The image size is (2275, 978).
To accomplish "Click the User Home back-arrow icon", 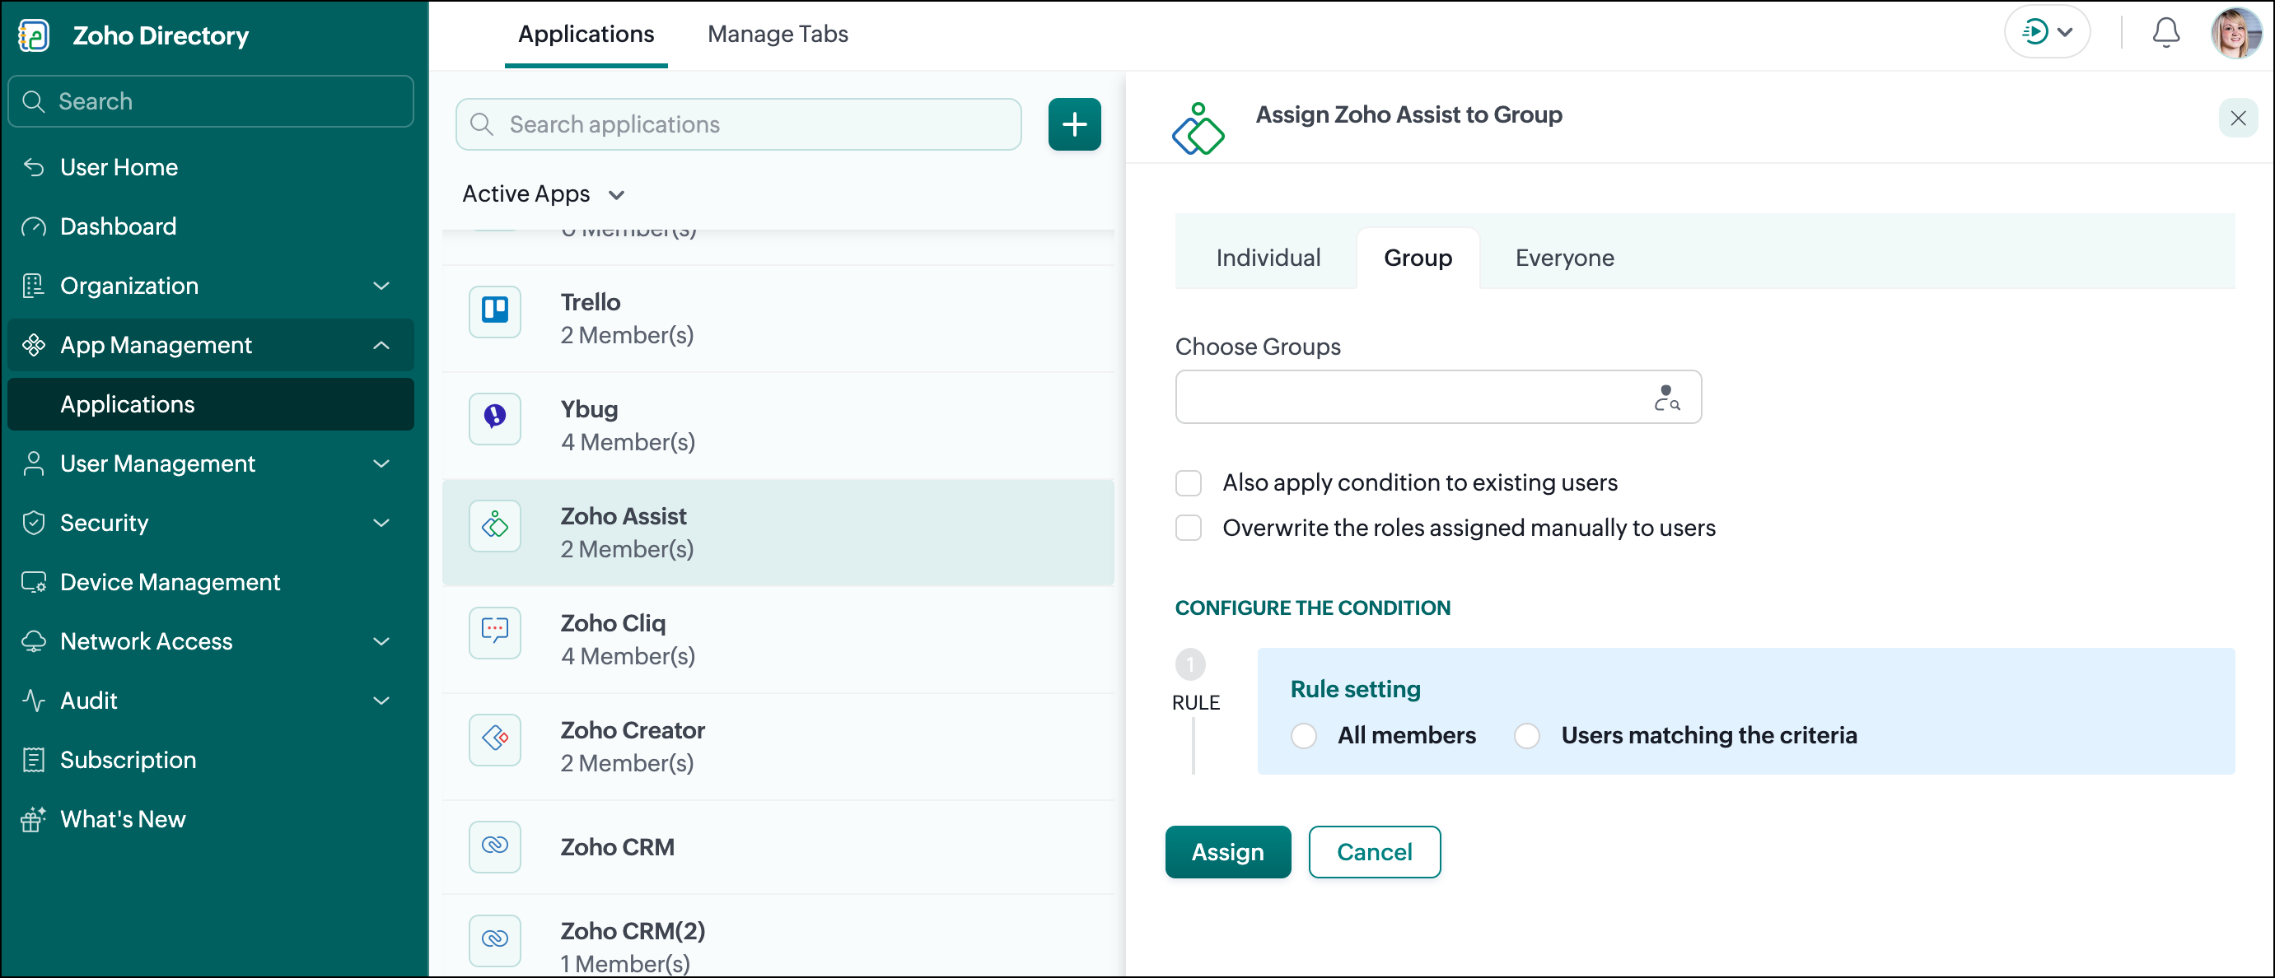I will click(34, 168).
